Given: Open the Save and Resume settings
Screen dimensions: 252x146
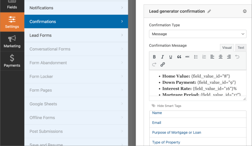Looking at the screenshot, I should [76, 142].
